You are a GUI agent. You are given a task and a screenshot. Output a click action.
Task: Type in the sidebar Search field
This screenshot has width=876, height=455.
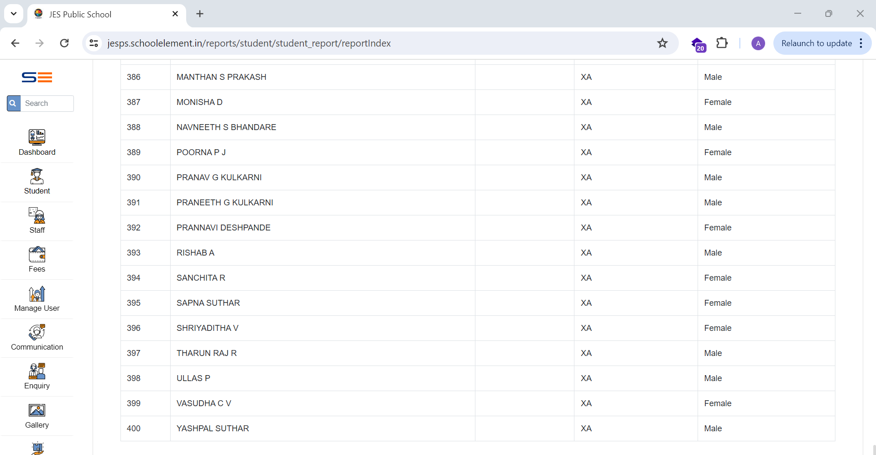[47, 104]
